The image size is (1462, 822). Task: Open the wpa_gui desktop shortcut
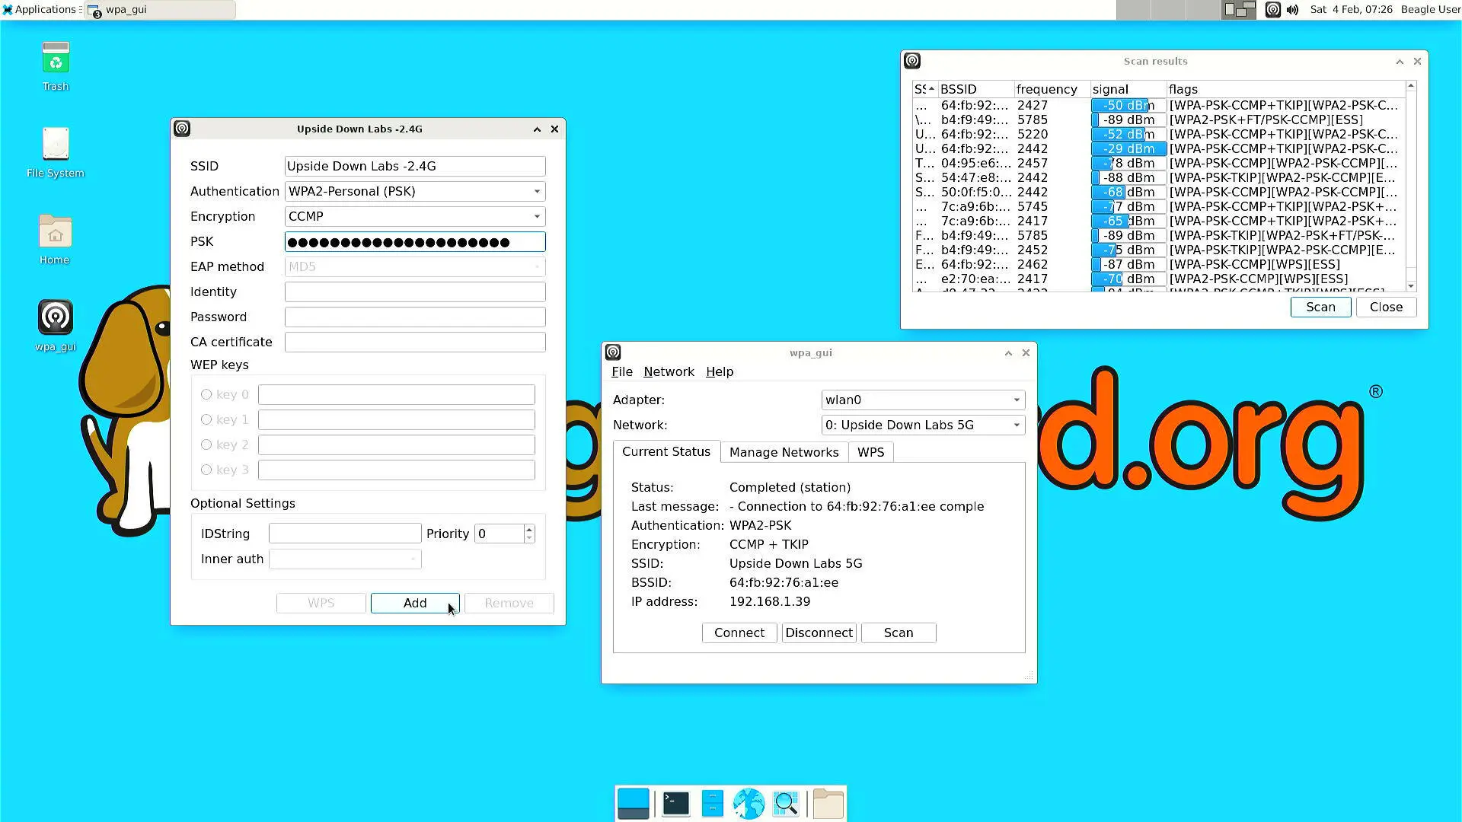(55, 316)
